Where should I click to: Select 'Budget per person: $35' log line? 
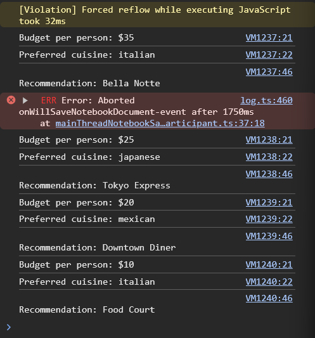click(77, 37)
